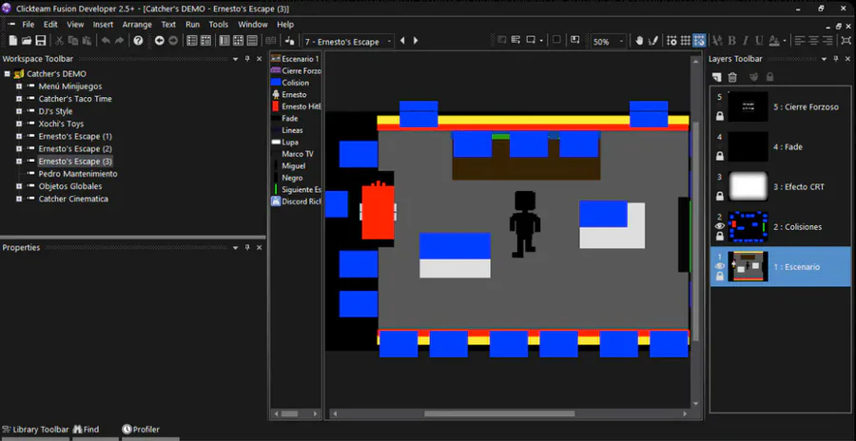Open the File menu
Viewport: 856px width, 441px height.
(x=28, y=25)
